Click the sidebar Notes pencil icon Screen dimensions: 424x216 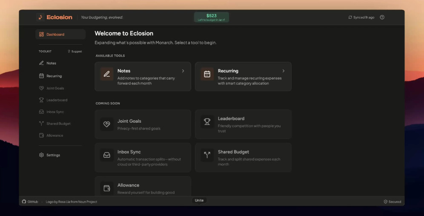click(x=41, y=63)
